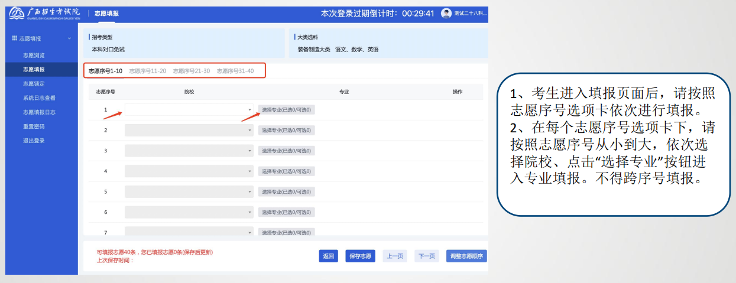Open 系统日志查看 in the sidebar

39,98
